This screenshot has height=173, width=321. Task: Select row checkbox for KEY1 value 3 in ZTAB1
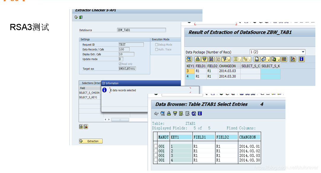(156, 155)
